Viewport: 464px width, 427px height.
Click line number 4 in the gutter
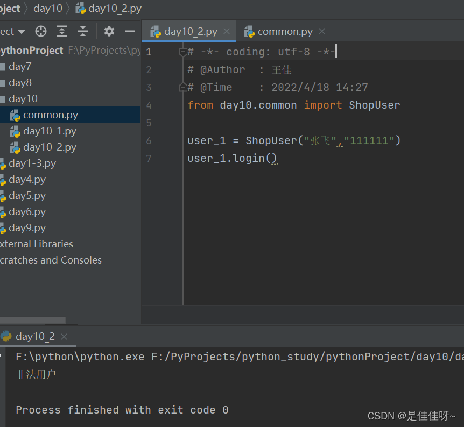click(149, 105)
